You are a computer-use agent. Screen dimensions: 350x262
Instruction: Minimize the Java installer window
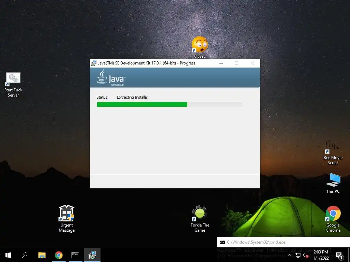(x=221, y=63)
